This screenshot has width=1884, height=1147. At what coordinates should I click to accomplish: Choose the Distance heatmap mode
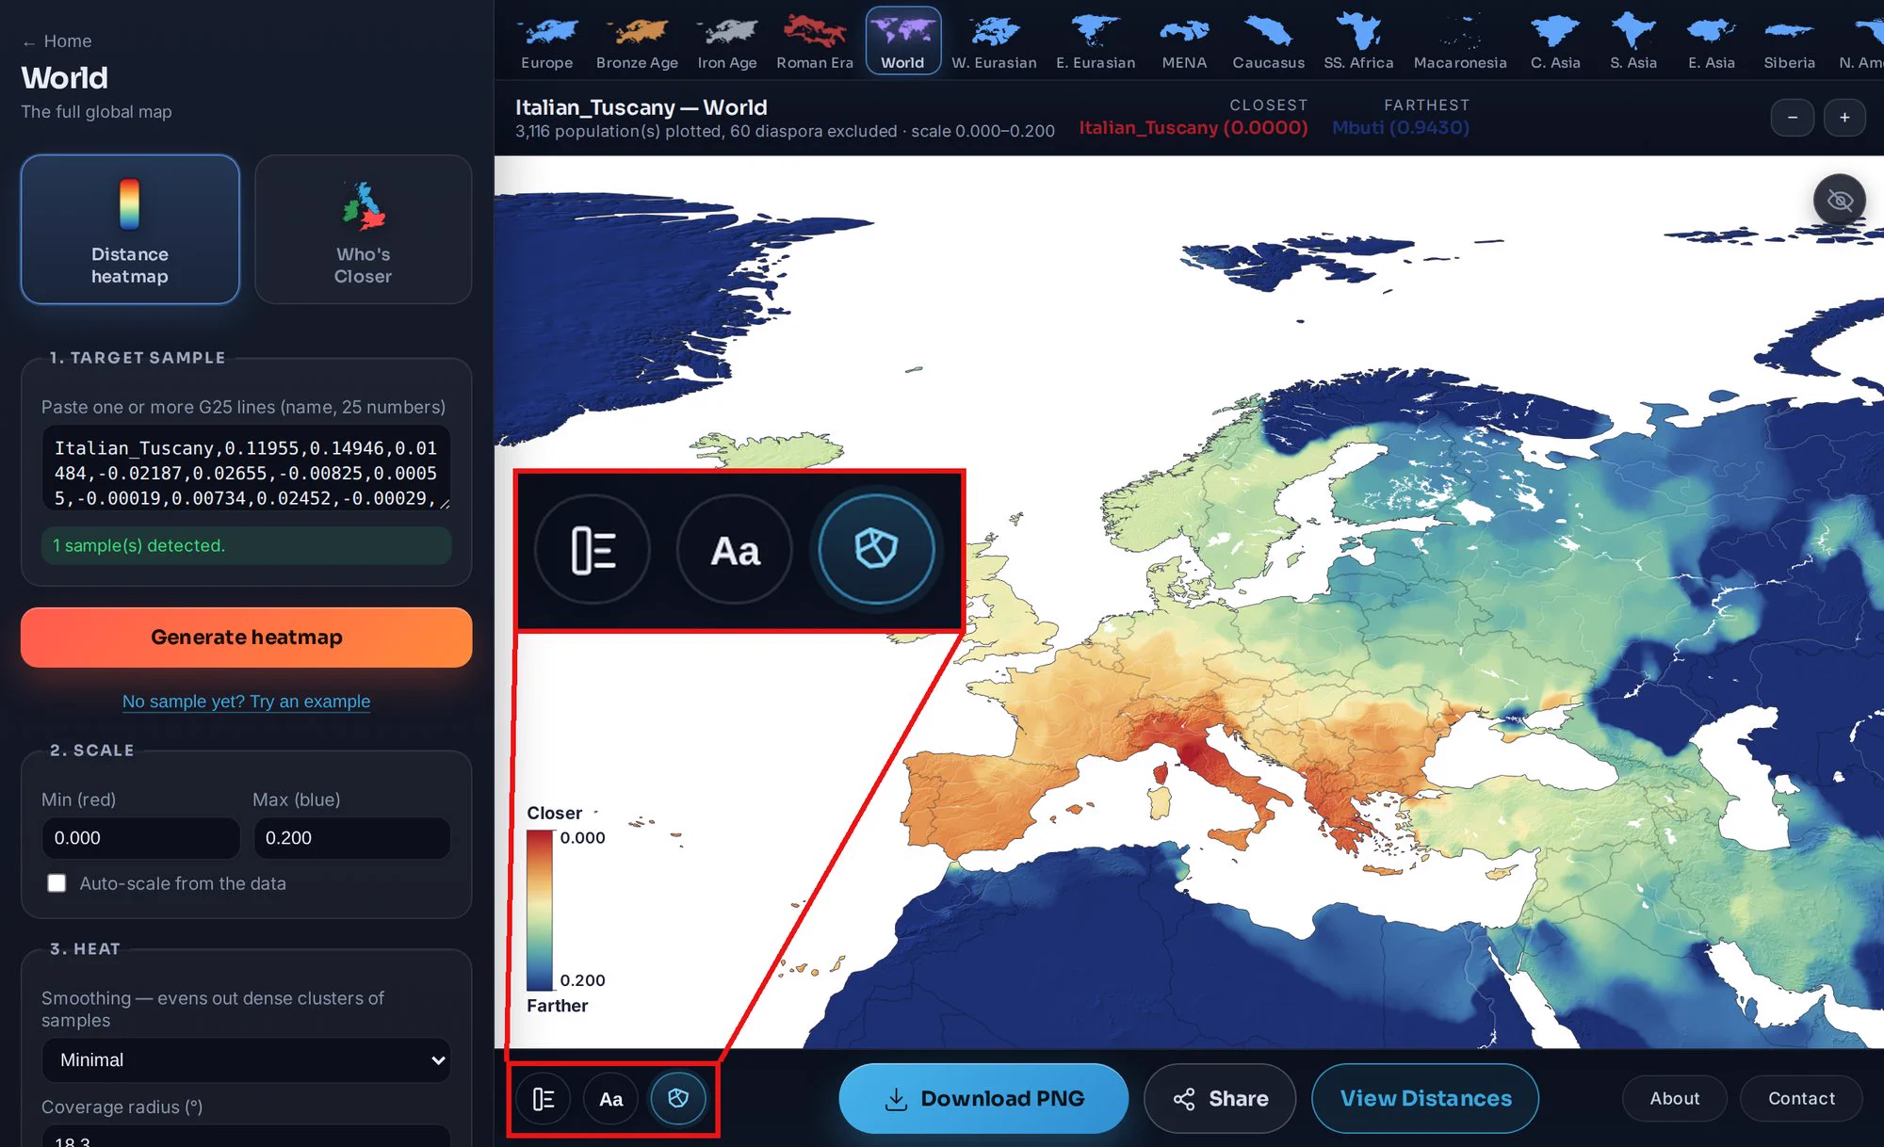[x=130, y=230]
